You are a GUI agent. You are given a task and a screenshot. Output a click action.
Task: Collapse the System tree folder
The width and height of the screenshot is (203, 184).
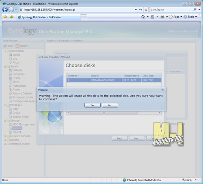pyautogui.click(x=5, y=66)
